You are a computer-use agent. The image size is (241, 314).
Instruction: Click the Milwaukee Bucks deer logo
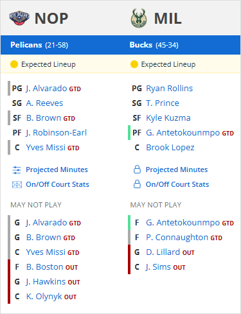(139, 18)
